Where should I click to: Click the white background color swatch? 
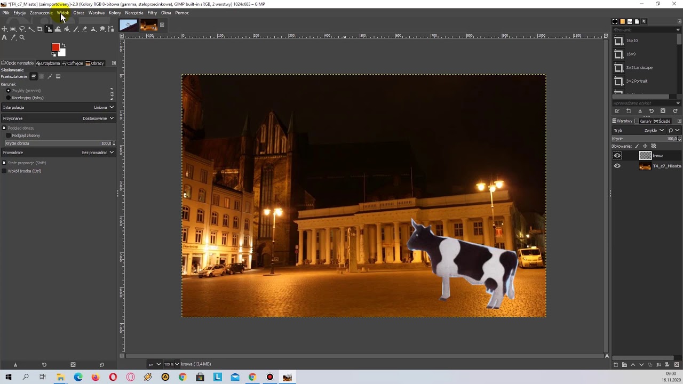(x=62, y=52)
